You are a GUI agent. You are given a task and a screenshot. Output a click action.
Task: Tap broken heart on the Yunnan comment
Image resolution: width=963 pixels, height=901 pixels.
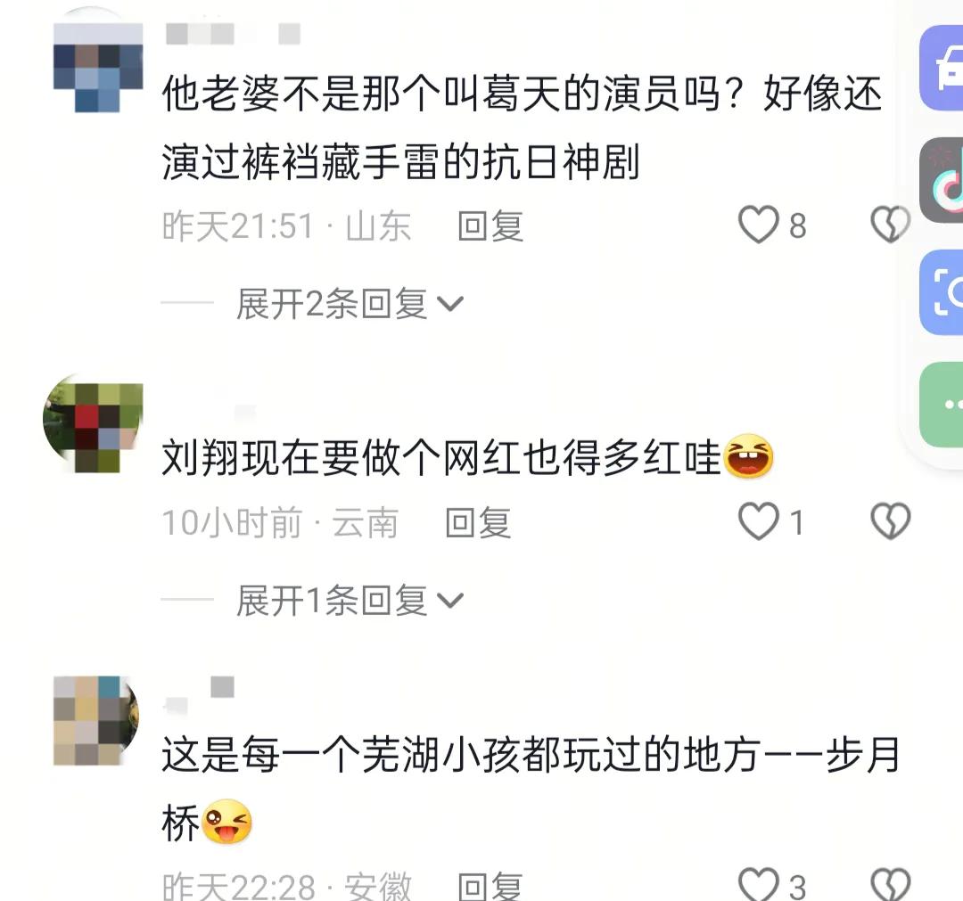tap(890, 521)
